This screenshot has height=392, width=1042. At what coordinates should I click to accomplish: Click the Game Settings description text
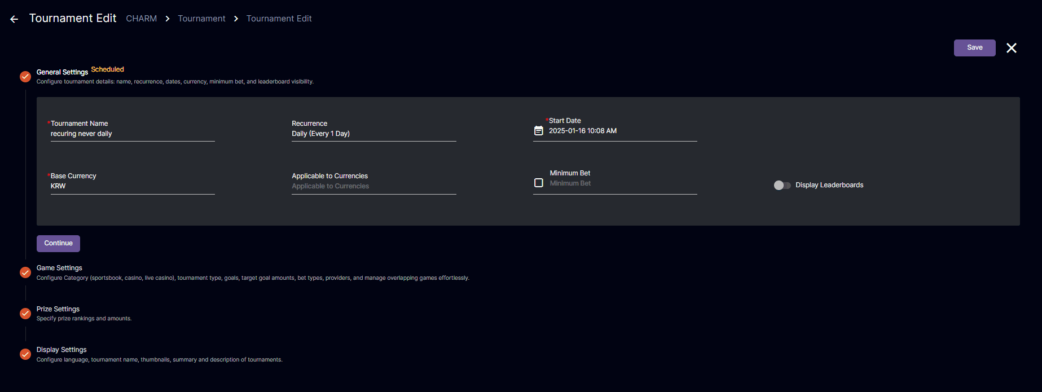[253, 278]
